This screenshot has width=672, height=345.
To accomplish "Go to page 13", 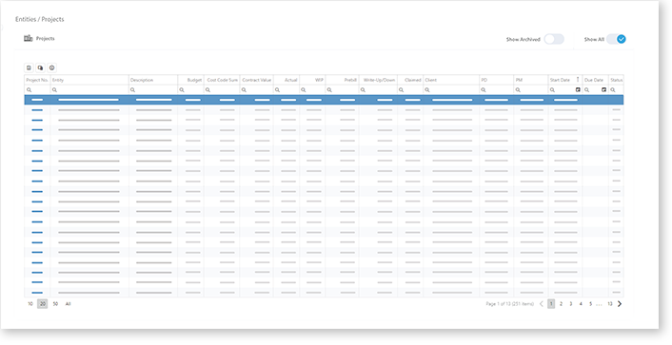I will coord(609,304).
